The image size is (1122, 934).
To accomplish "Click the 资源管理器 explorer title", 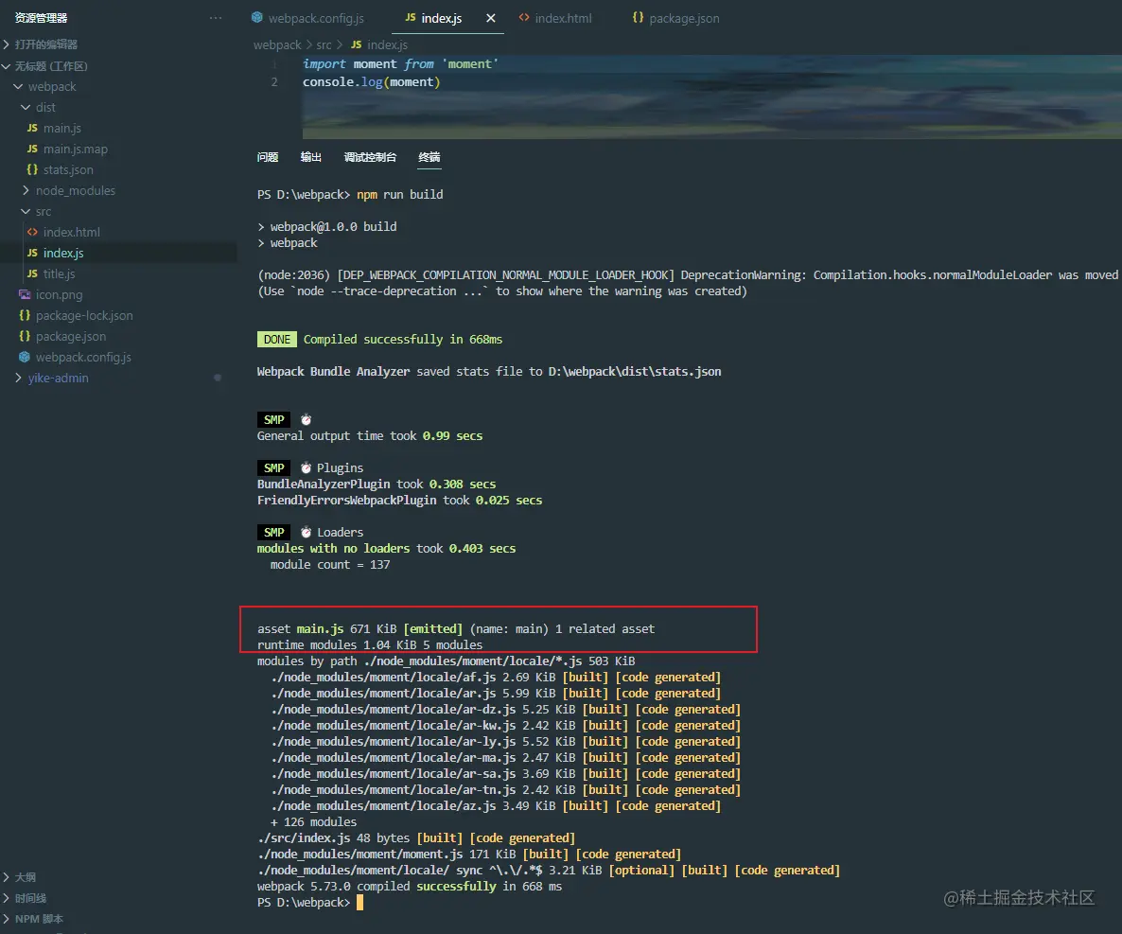I will (x=41, y=18).
